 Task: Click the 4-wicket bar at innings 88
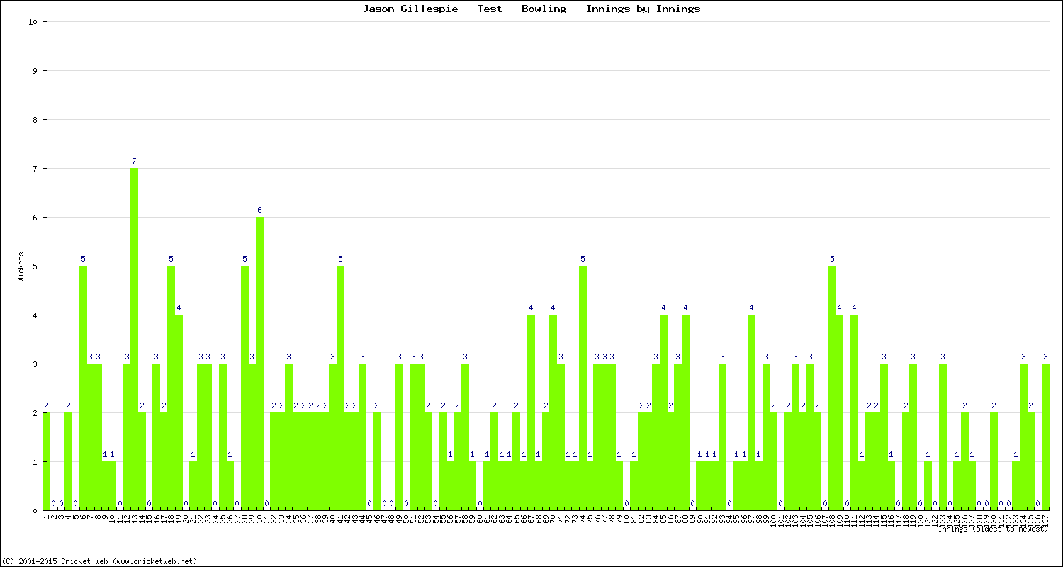click(x=685, y=412)
